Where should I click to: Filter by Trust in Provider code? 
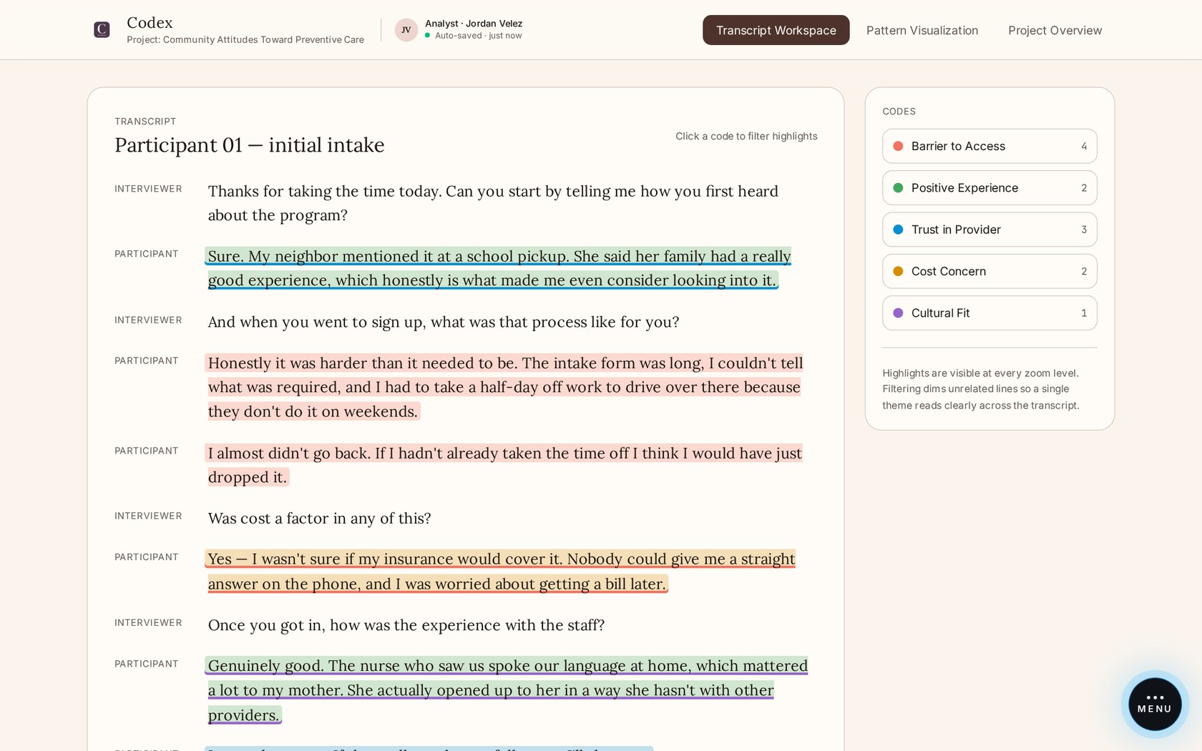click(x=990, y=230)
